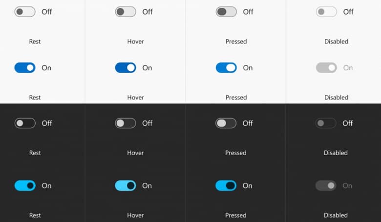Click the dark-theme On switch in Pressed state
The width and height of the screenshot is (381, 222).
click(x=226, y=185)
